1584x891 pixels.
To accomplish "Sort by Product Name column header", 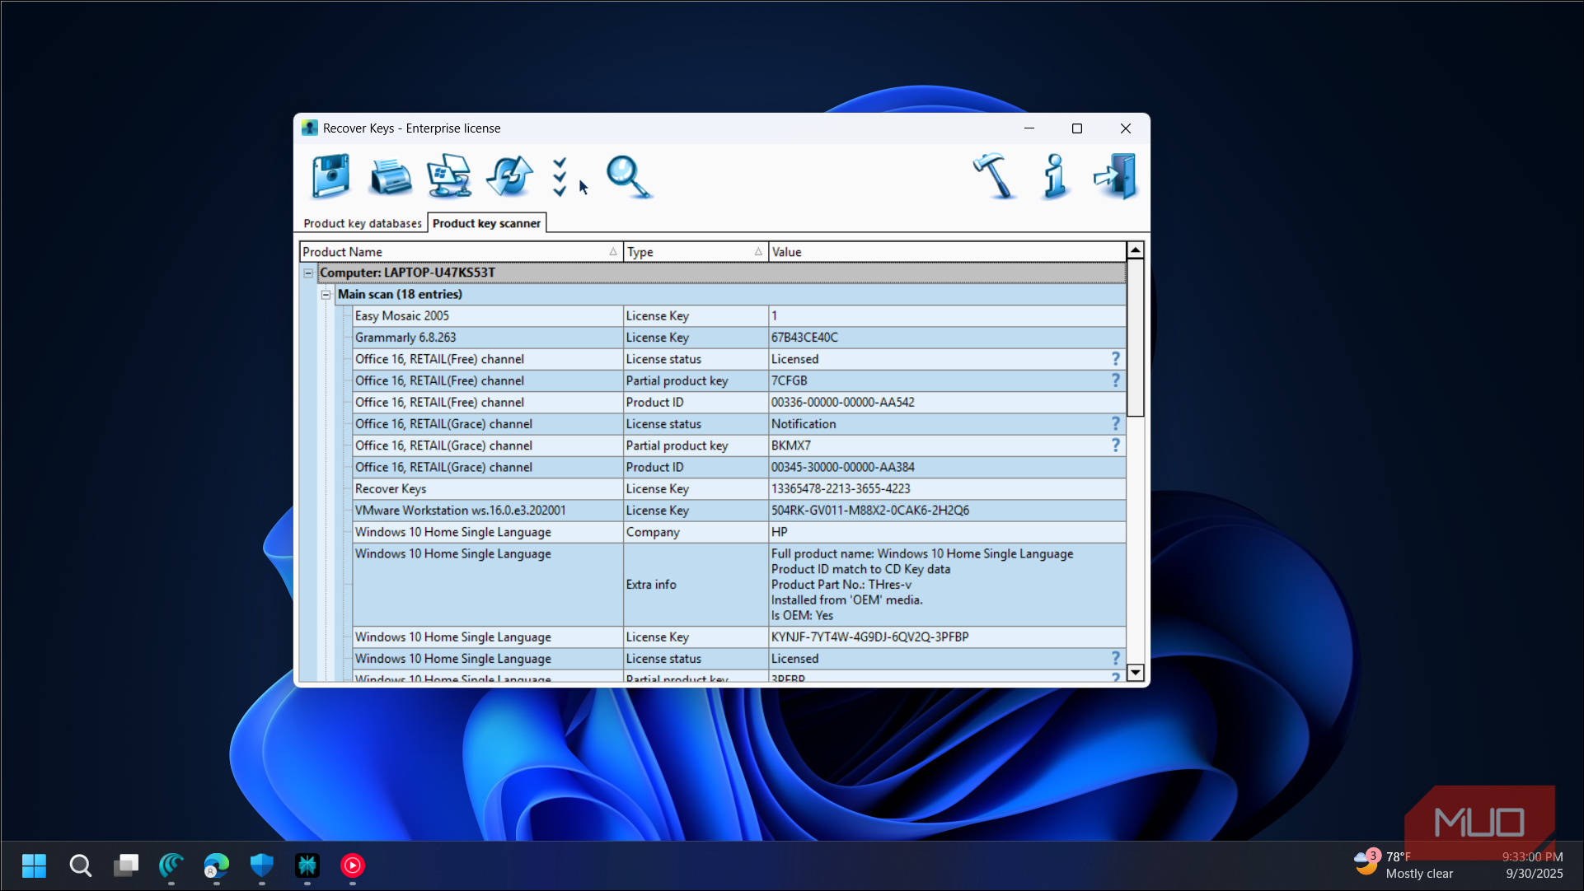I will pos(461,252).
